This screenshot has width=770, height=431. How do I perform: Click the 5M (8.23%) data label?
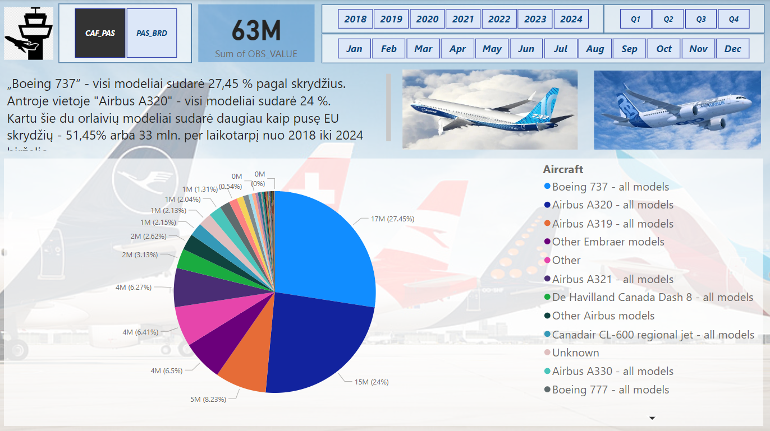point(208,399)
